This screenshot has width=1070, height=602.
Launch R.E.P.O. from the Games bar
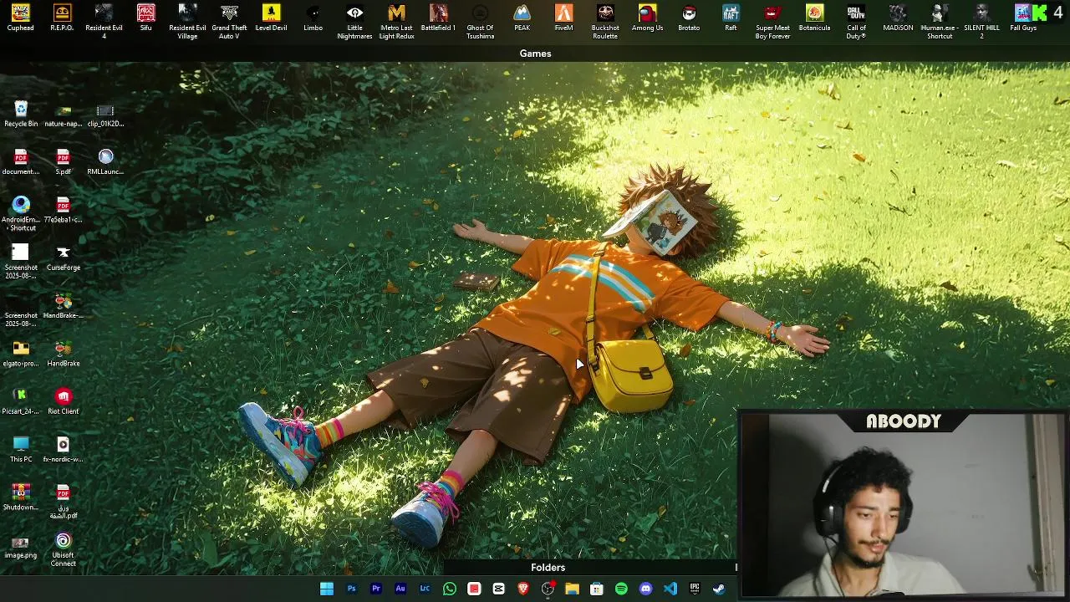62,18
